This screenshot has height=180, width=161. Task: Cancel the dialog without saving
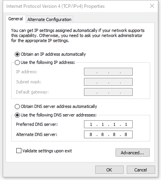coord(141,170)
